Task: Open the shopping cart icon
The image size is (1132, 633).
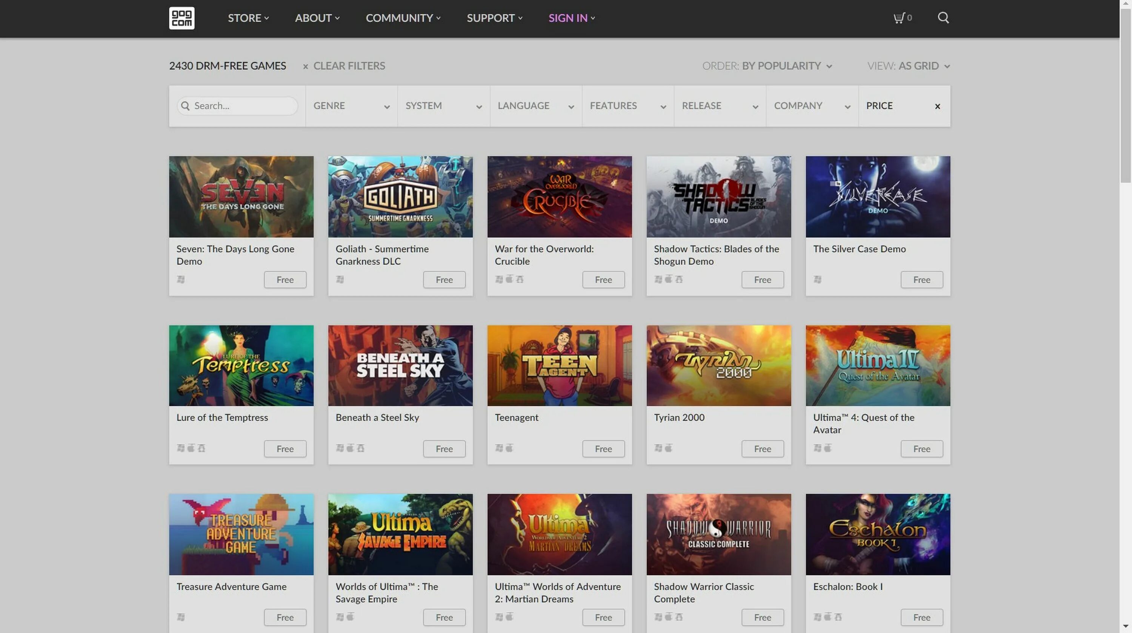Action: tap(899, 18)
